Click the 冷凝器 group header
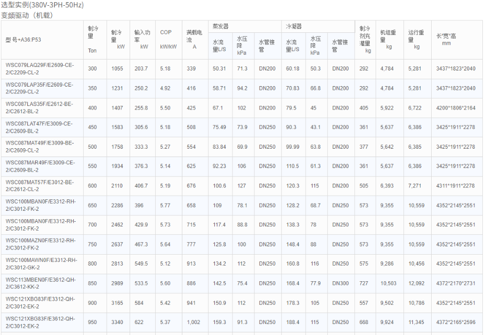 (x=293, y=26)
